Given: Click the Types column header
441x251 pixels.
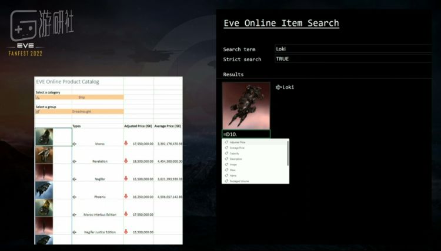Looking at the screenshot, I should [76, 126].
